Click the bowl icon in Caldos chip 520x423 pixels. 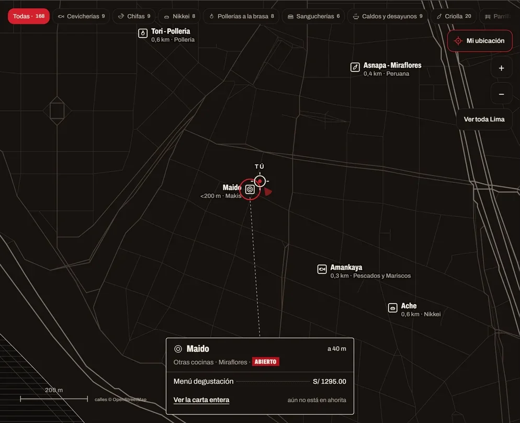pyautogui.click(x=356, y=16)
